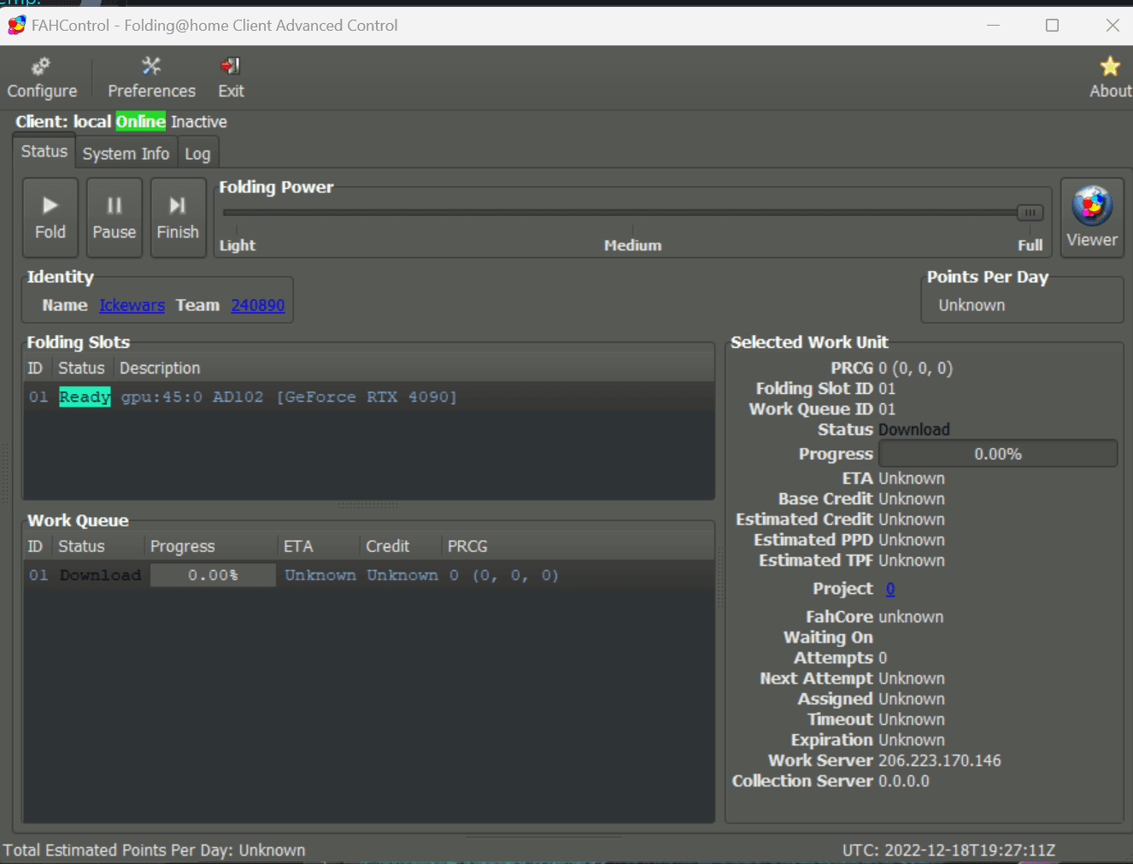Open the Log tab

(197, 154)
